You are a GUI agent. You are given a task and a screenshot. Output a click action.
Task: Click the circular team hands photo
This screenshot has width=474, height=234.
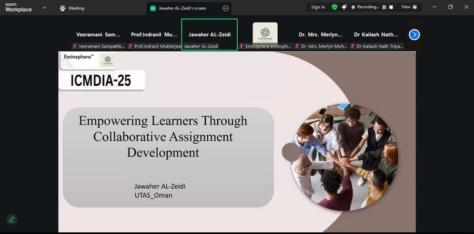tap(344, 157)
